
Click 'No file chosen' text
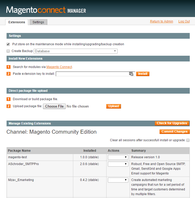[78, 106]
